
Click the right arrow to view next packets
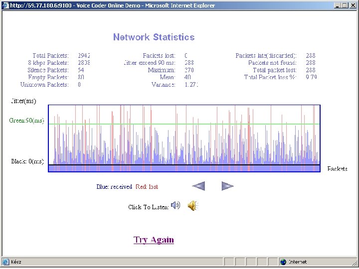[227, 186]
